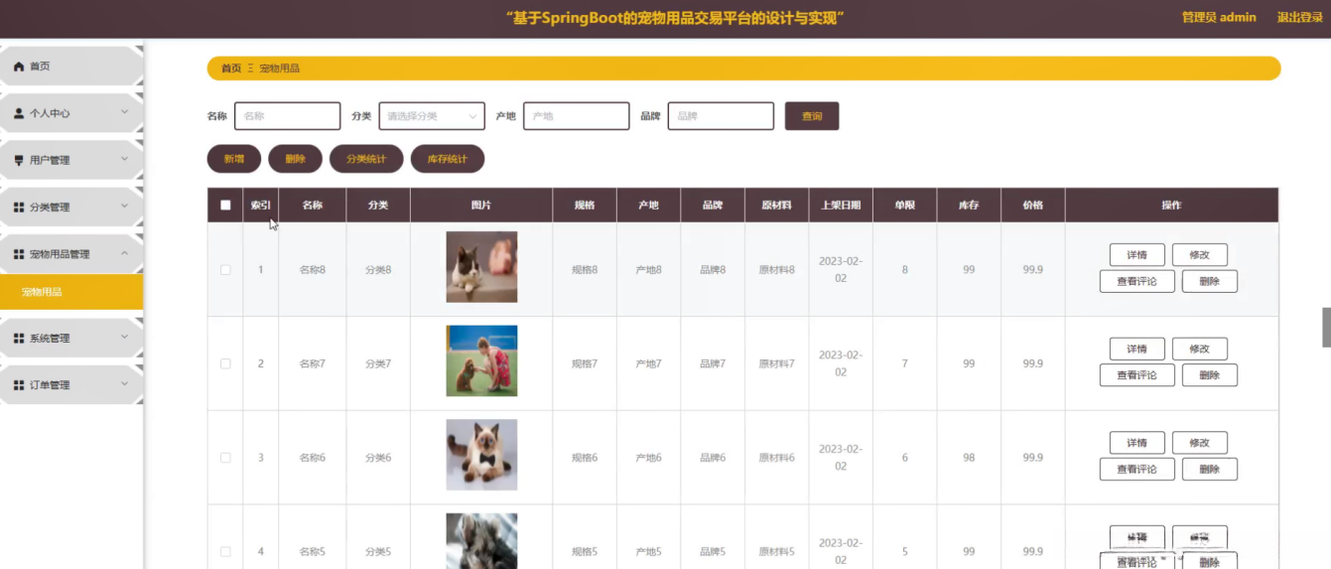Expand the 个人中心 sidebar chevron
The image size is (1331, 569).
(124, 112)
